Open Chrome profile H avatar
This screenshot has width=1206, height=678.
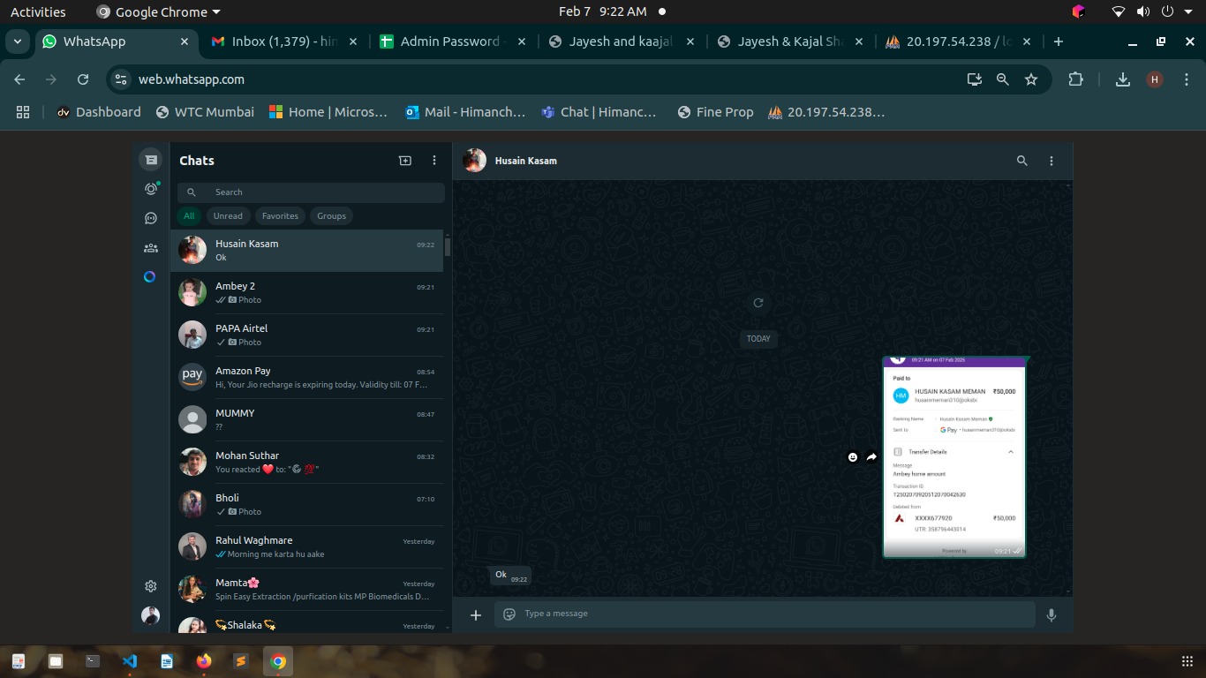point(1155,79)
